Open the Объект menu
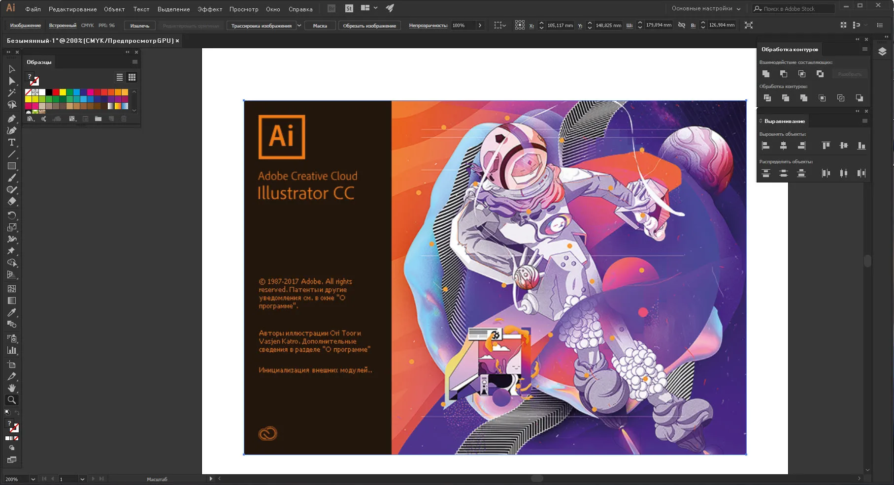Viewport: 894px width, 485px height. 114,9
